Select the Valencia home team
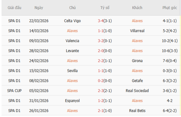 coord(72,41)
